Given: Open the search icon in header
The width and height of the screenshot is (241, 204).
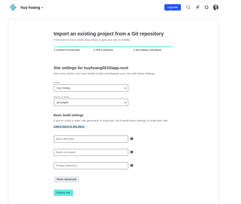Looking at the screenshot, I should [188, 7].
